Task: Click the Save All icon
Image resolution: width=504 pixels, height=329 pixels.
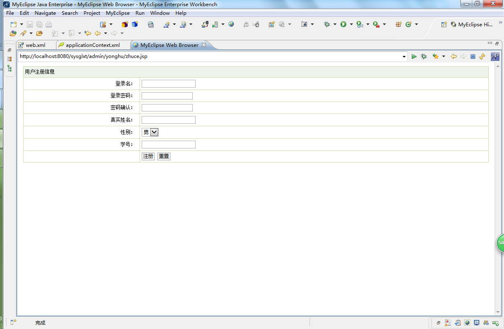Action: (x=39, y=25)
